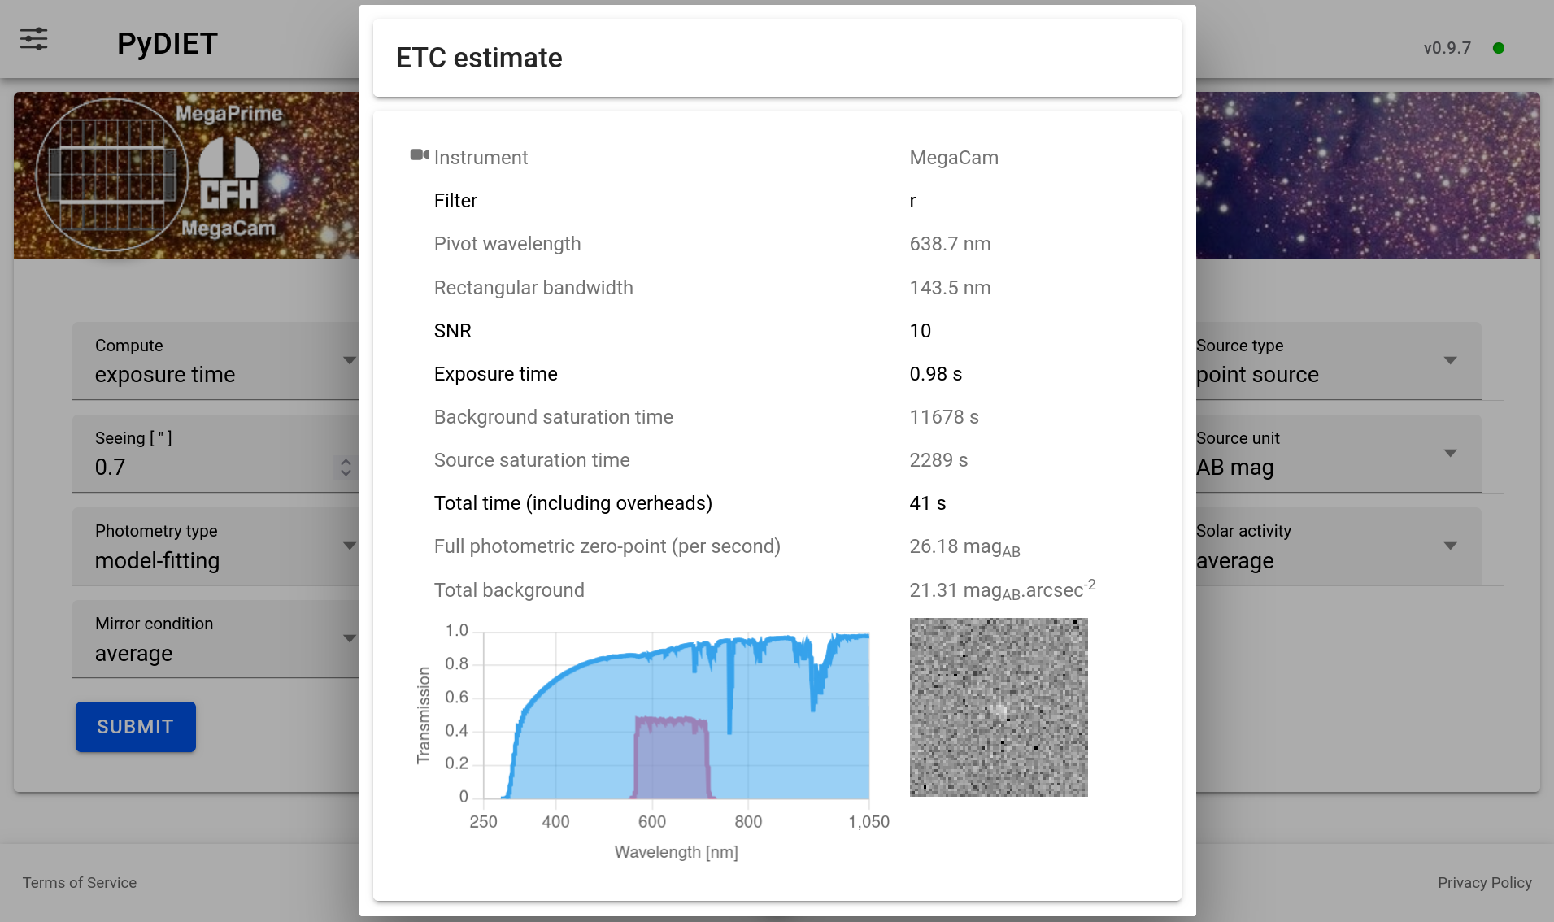
Task: Click the ETC estimate heading
Action: pos(479,58)
